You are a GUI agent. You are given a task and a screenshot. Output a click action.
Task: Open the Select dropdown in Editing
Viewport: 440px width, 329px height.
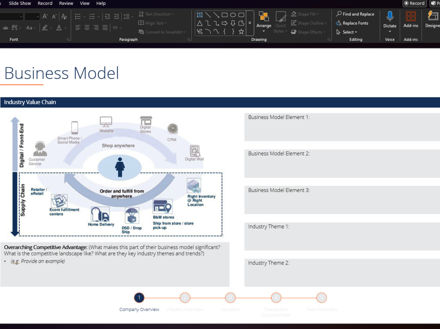click(347, 32)
